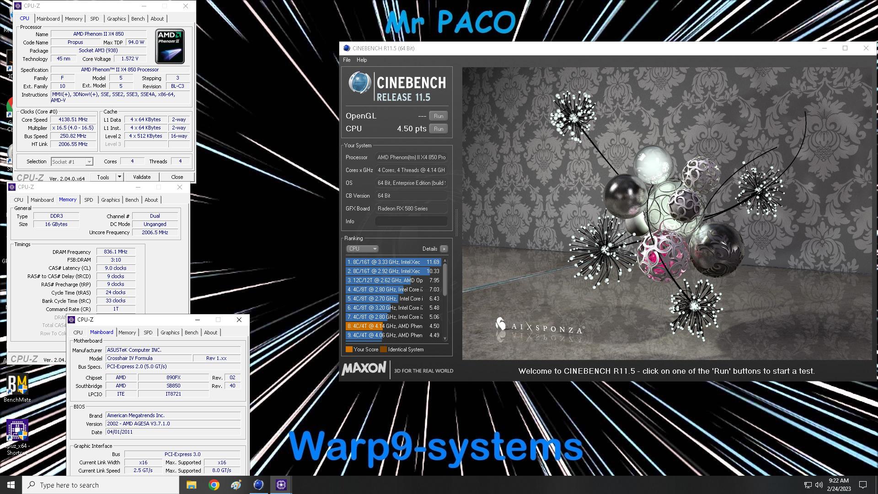
Task: Switch to Mainboard tab in top CPU-Z window
Action: [48, 19]
